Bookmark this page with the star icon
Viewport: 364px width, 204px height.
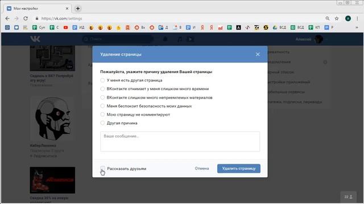pos(337,19)
